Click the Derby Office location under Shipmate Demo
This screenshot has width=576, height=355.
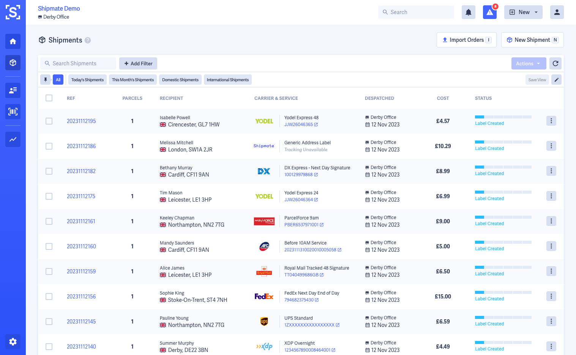[54, 17]
